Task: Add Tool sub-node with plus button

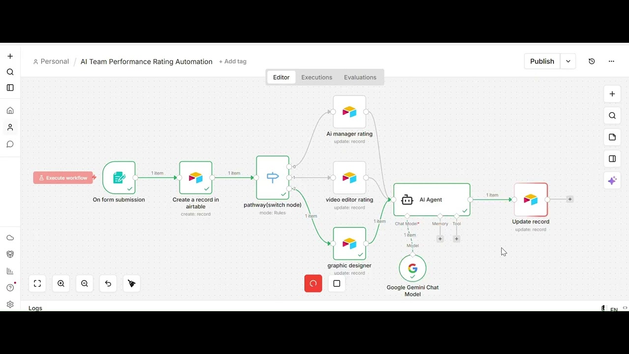Action: (457, 238)
